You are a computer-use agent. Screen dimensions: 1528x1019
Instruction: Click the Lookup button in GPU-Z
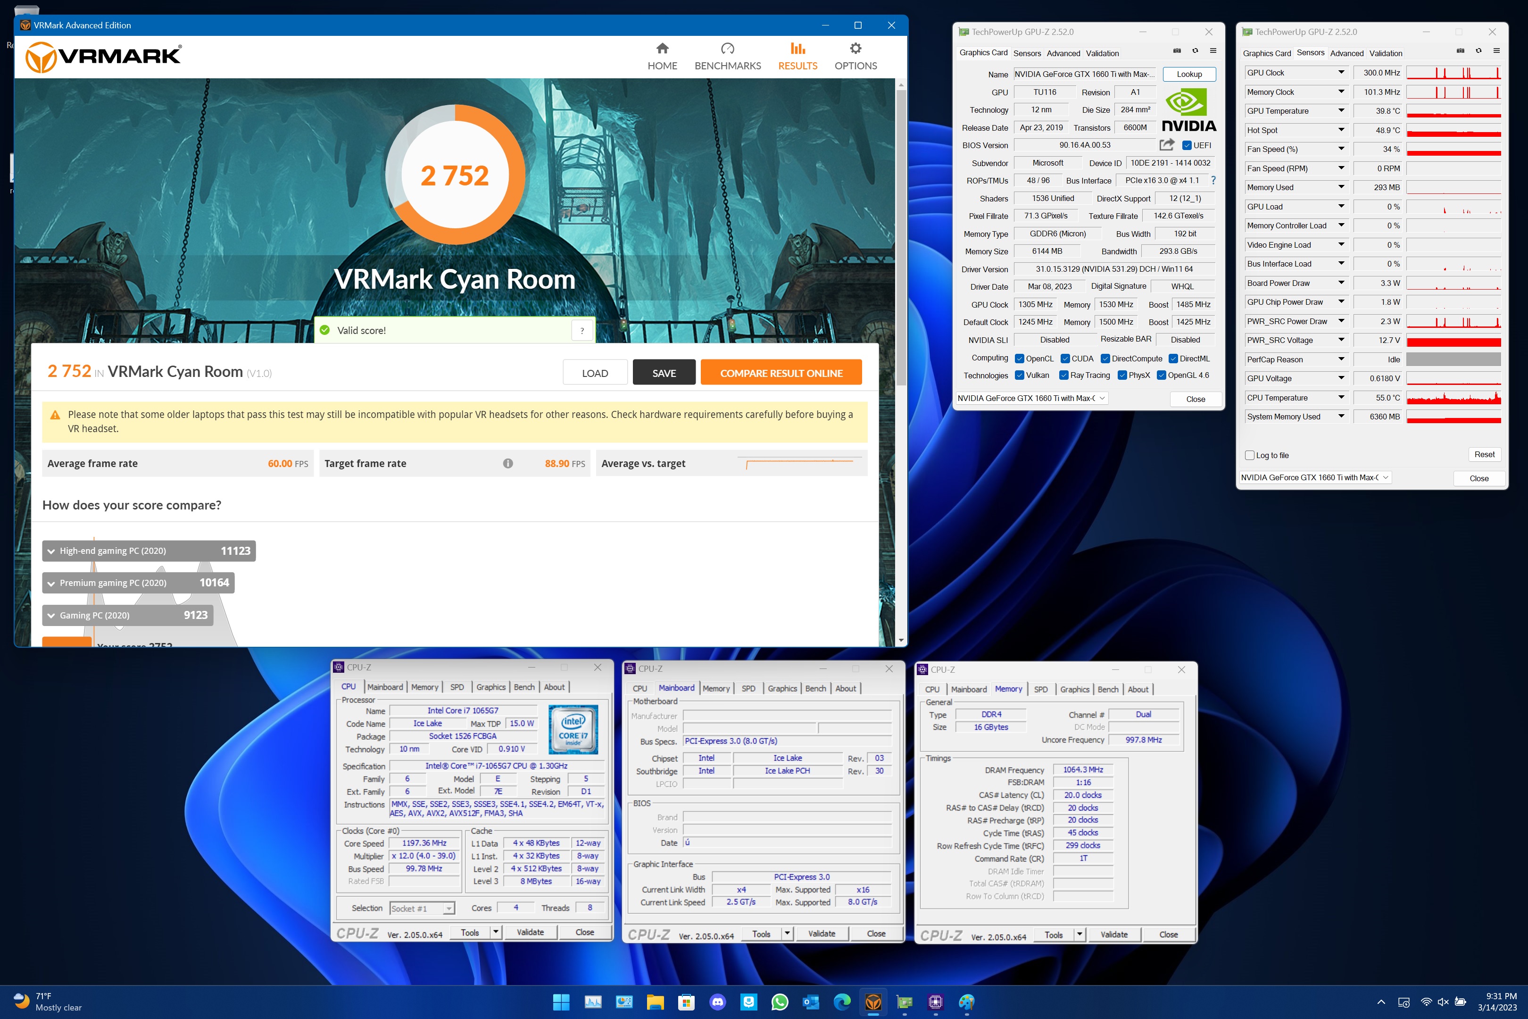[1189, 74]
